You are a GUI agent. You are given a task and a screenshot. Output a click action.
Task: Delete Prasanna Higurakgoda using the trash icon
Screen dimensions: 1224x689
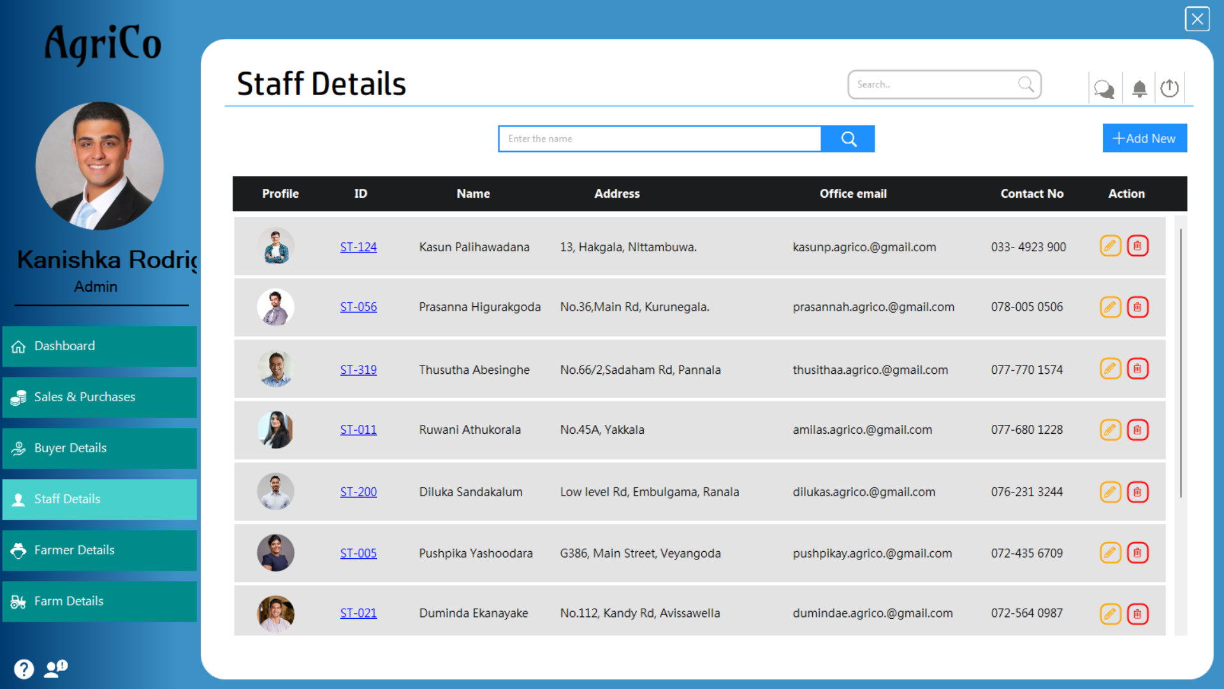point(1137,307)
